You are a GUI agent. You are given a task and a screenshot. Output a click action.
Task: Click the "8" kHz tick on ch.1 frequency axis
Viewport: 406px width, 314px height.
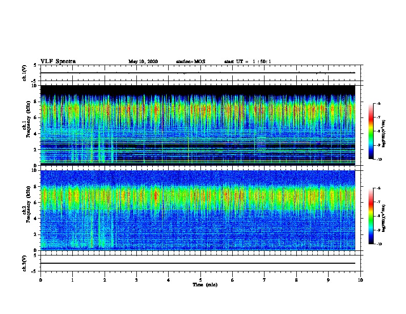click(36, 102)
